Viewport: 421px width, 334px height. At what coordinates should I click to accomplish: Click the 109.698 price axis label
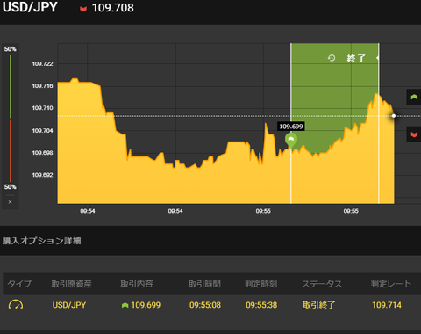(x=42, y=153)
